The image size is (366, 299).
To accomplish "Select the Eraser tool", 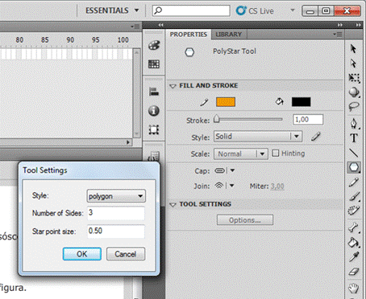I will point(354,272).
